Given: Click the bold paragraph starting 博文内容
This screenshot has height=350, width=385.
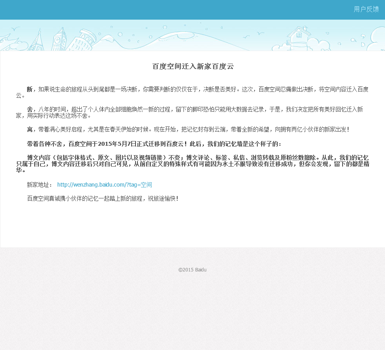Looking at the screenshot, I should tap(192, 164).
